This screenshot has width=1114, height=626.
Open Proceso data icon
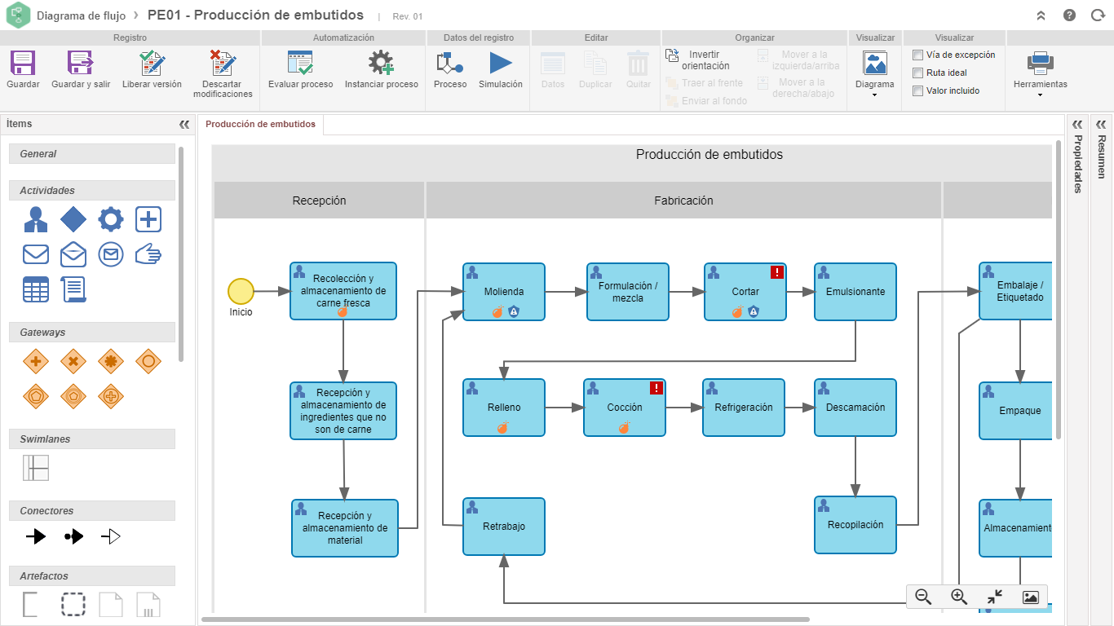point(450,64)
